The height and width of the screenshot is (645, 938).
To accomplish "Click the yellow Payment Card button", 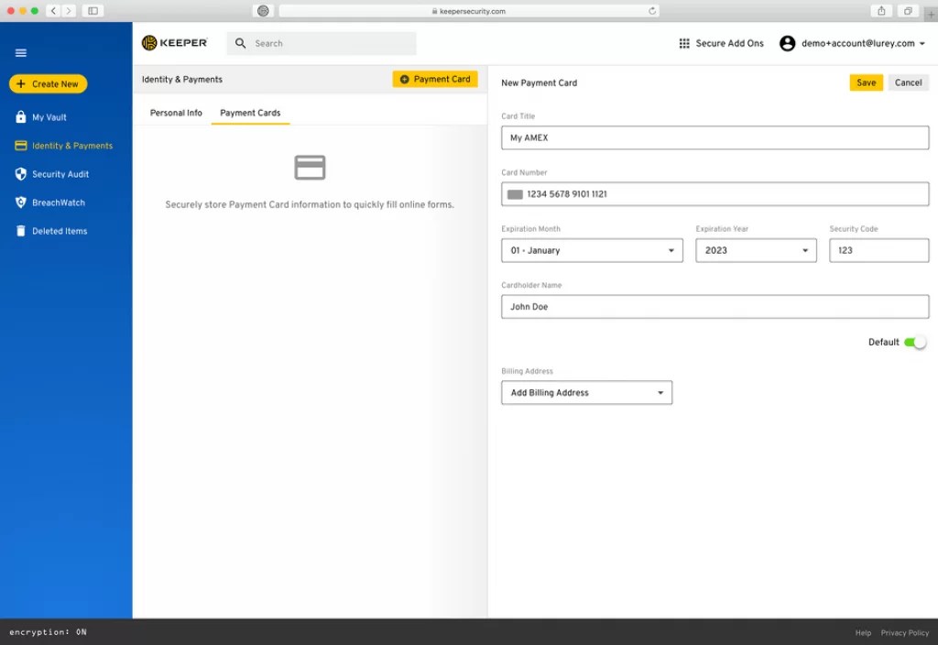I will [435, 79].
